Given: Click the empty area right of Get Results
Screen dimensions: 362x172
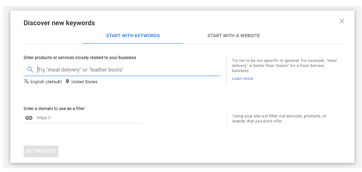Looking at the screenshot, I should (198, 151).
